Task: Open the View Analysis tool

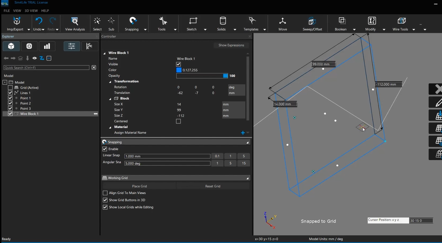Action: tap(75, 21)
